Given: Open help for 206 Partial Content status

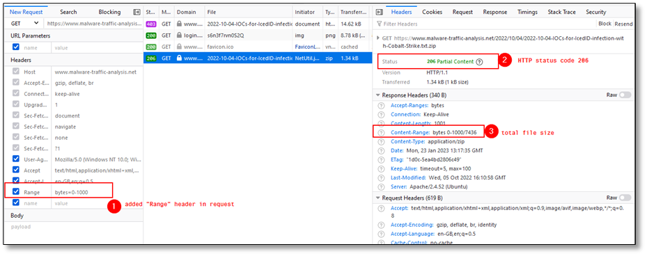Looking at the screenshot, I should (479, 62).
